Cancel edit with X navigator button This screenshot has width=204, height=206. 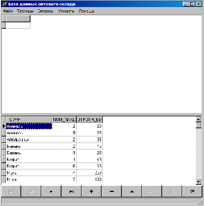(x=172, y=191)
